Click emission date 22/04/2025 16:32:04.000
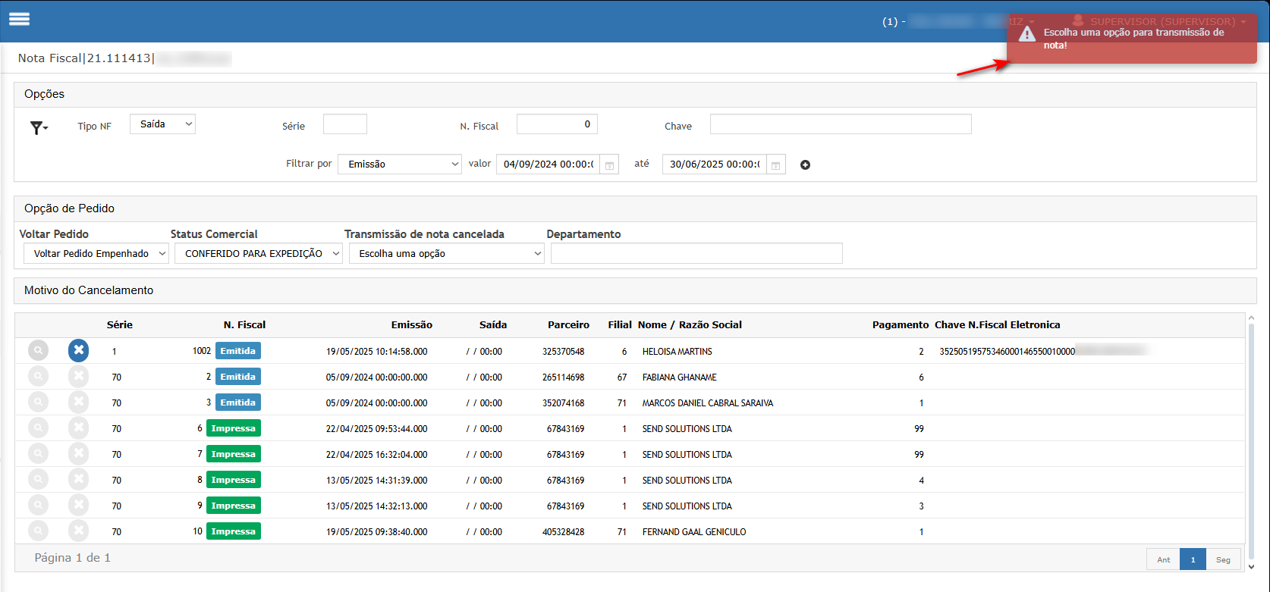Image resolution: width=1270 pixels, height=592 pixels. [377, 455]
